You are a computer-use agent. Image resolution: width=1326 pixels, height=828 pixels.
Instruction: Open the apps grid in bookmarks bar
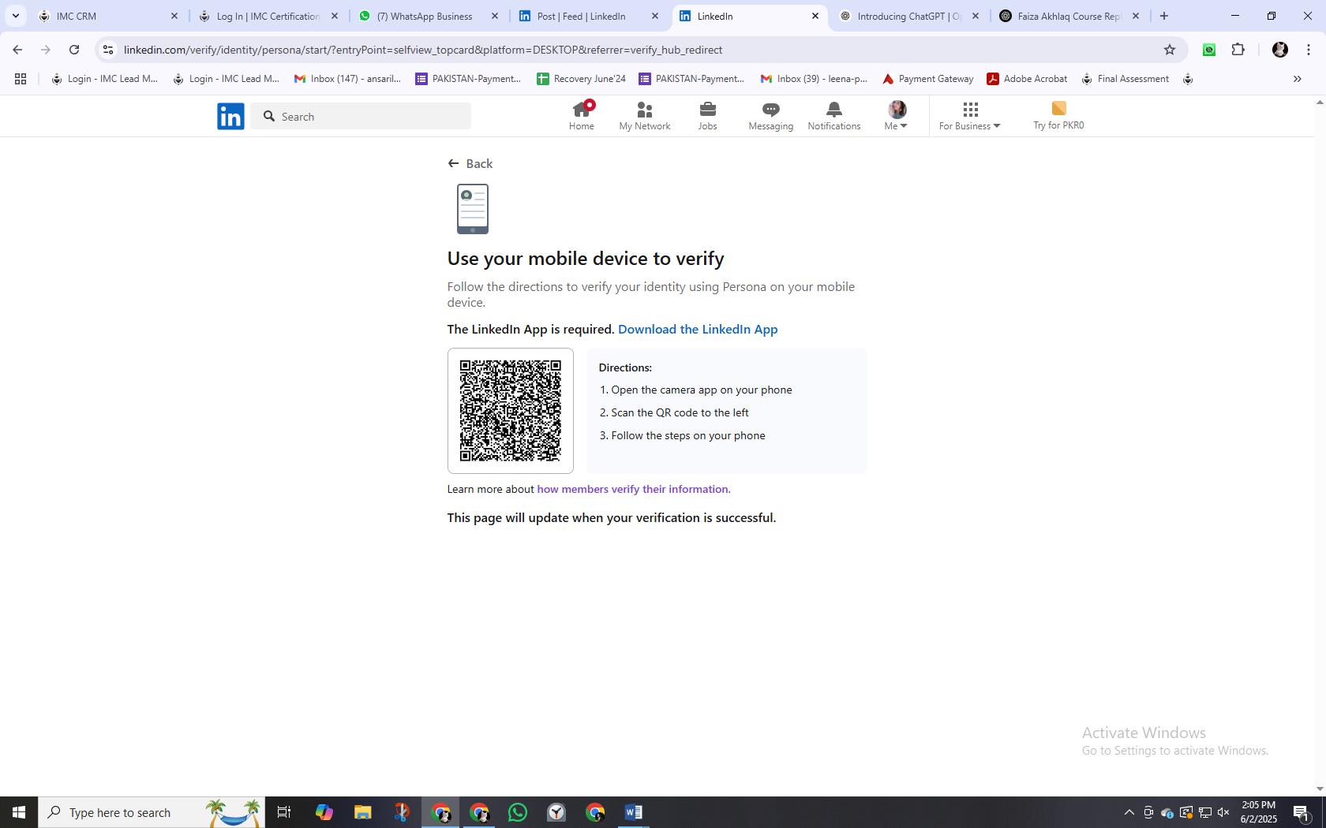click(x=21, y=79)
